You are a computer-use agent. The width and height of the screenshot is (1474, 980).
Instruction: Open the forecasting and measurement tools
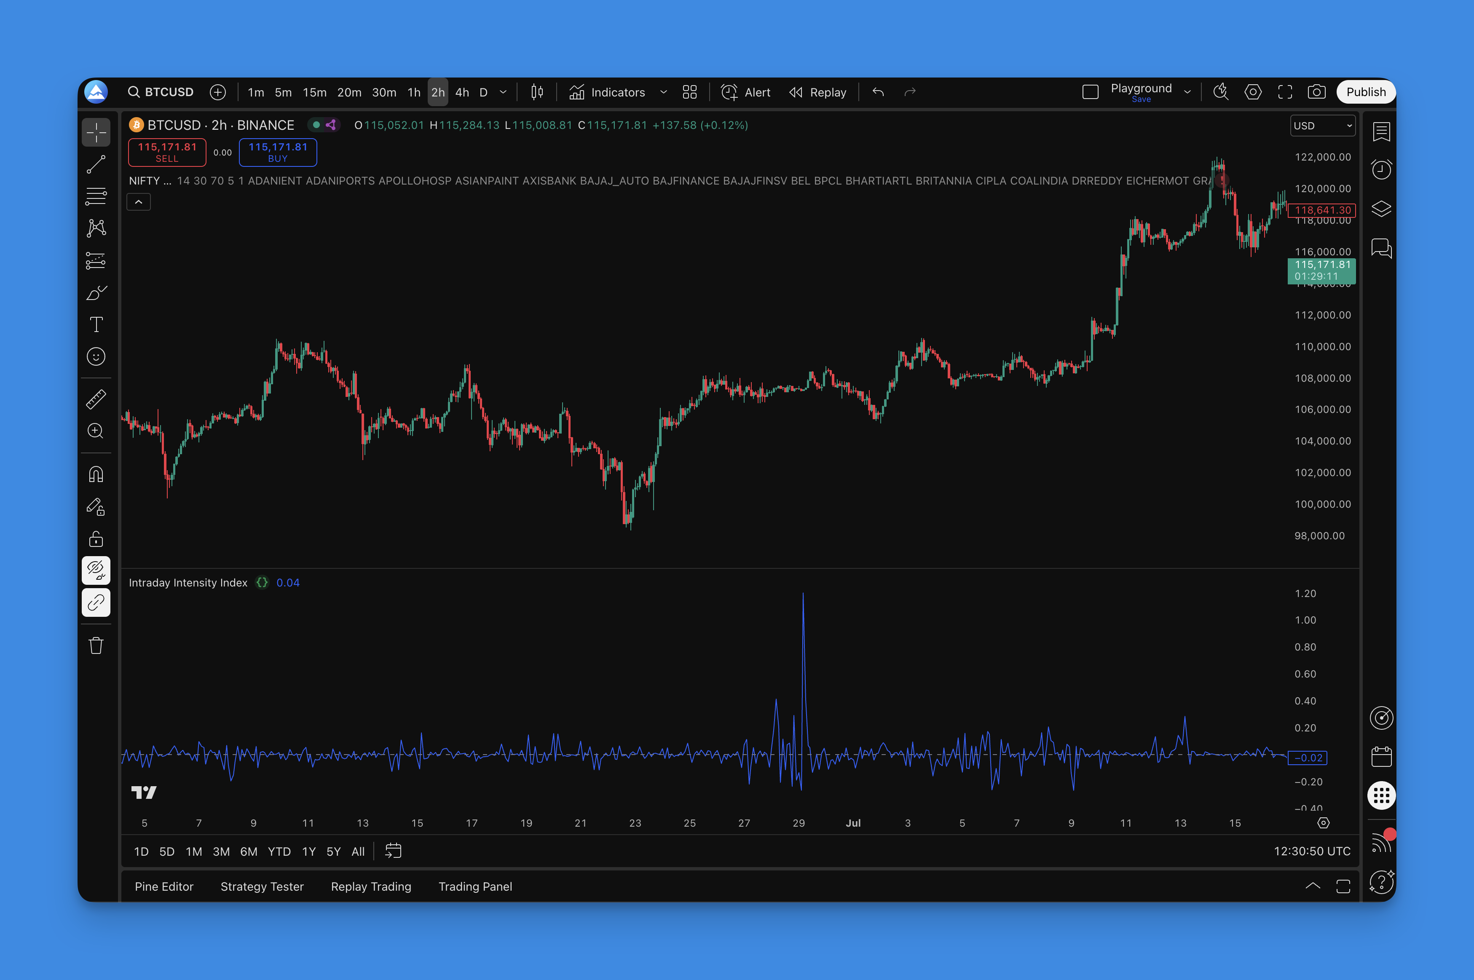pyautogui.click(x=96, y=261)
